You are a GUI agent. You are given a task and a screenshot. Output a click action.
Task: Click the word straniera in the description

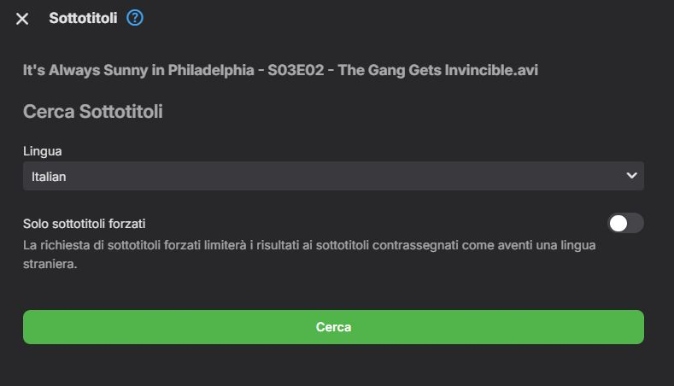pyautogui.click(x=50, y=264)
